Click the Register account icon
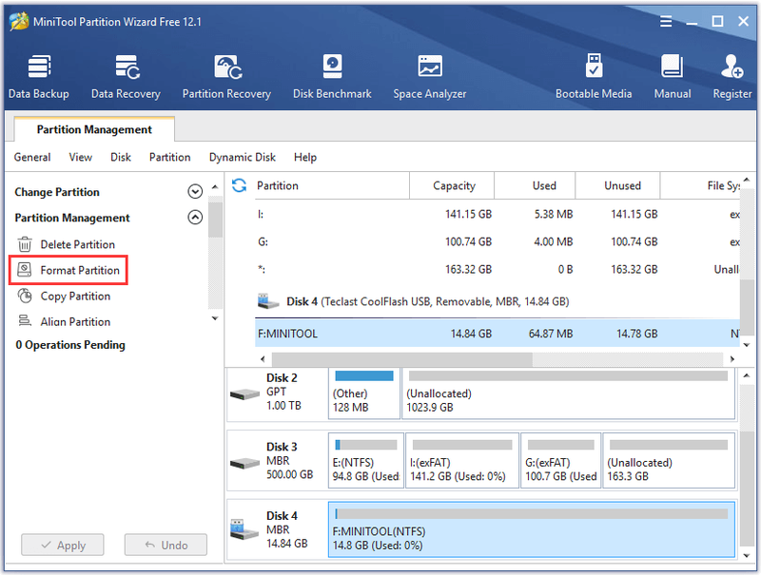 point(732,77)
